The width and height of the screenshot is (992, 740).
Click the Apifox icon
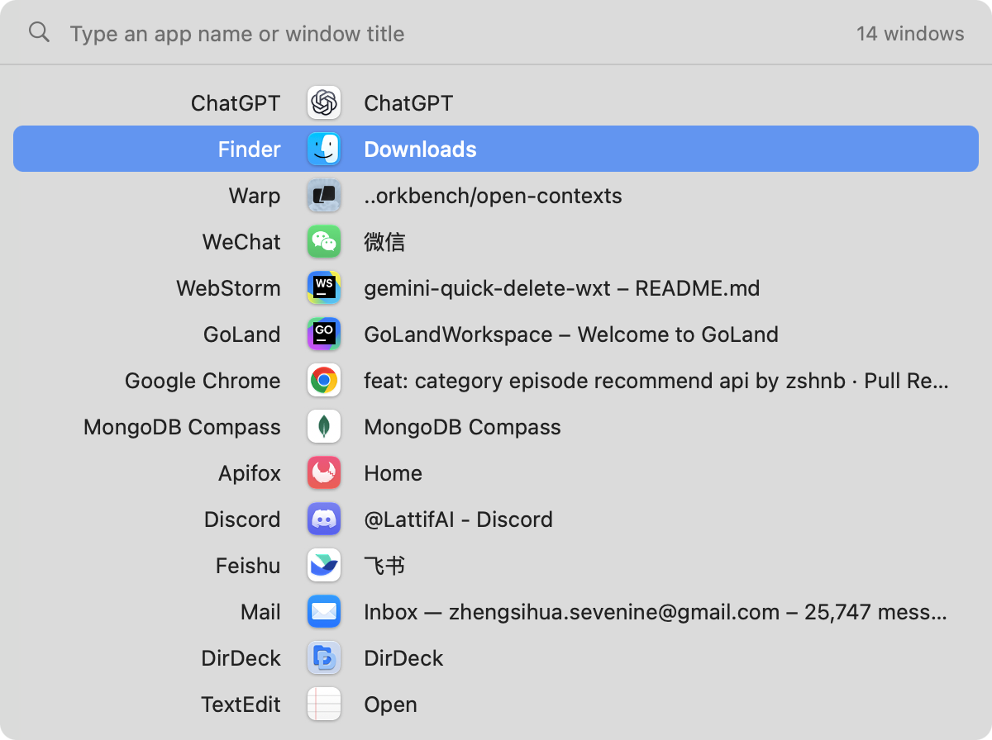pyautogui.click(x=324, y=473)
